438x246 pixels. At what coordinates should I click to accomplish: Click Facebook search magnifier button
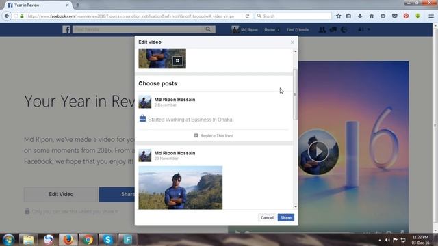[x=208, y=29]
